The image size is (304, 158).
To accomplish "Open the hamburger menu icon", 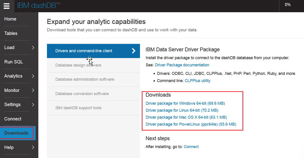I will [x=7, y=6].
